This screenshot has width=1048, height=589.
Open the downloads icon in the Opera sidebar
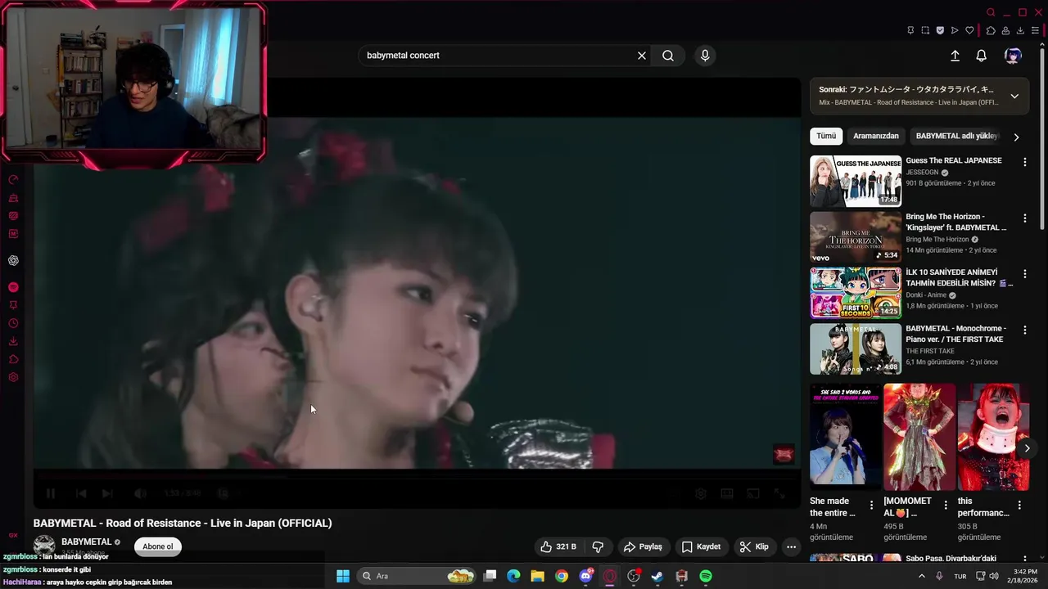click(x=13, y=341)
